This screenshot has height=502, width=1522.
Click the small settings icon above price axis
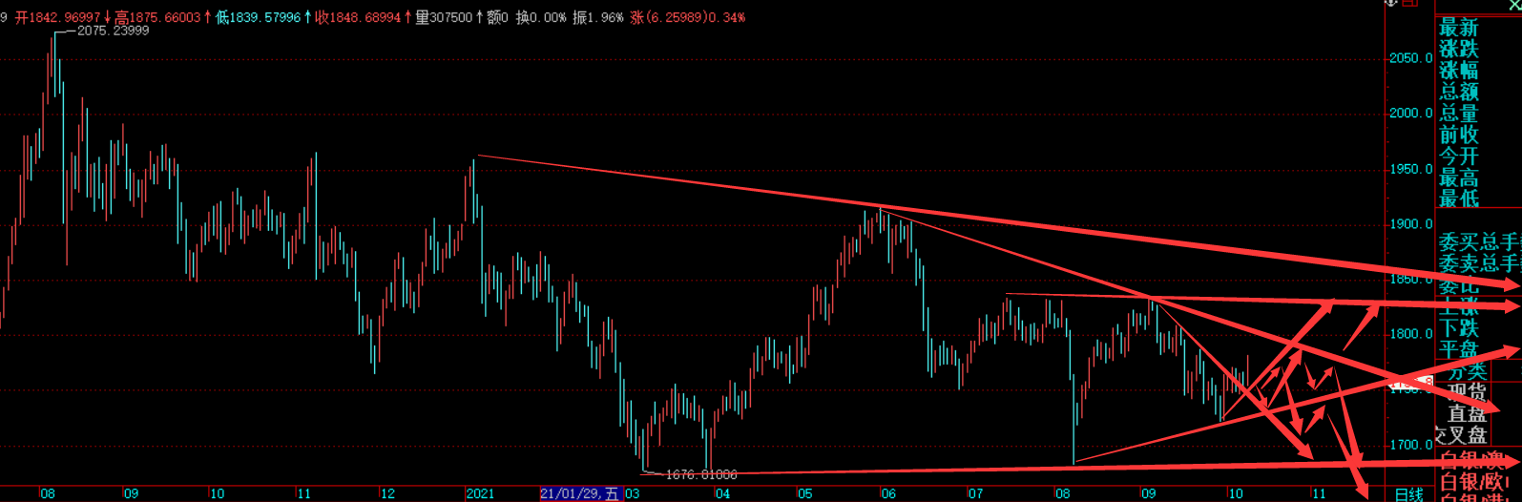coord(1390,3)
